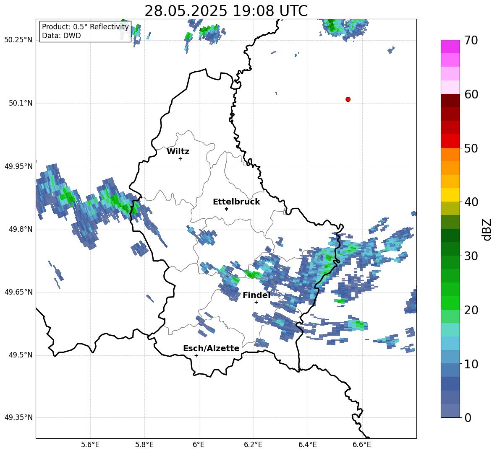Screen dimensions: 497x453
Task: Click the Wiltz city label
Action: coord(178,152)
